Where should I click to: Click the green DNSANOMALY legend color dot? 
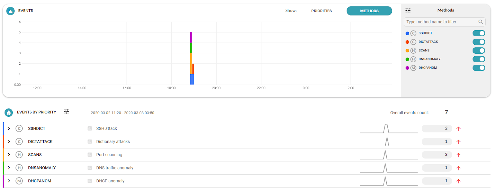click(x=407, y=59)
